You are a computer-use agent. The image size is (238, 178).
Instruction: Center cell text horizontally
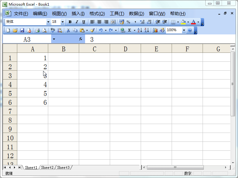pos(99,22)
